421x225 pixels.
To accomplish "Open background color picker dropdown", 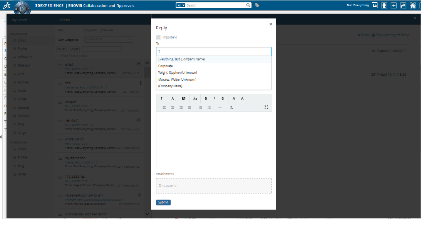I will (x=184, y=99).
